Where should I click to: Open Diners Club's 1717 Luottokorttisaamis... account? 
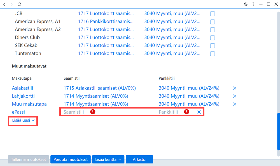click(106, 37)
